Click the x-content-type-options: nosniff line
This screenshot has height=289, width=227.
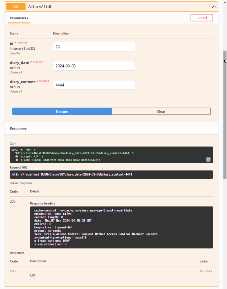[x=60, y=238]
